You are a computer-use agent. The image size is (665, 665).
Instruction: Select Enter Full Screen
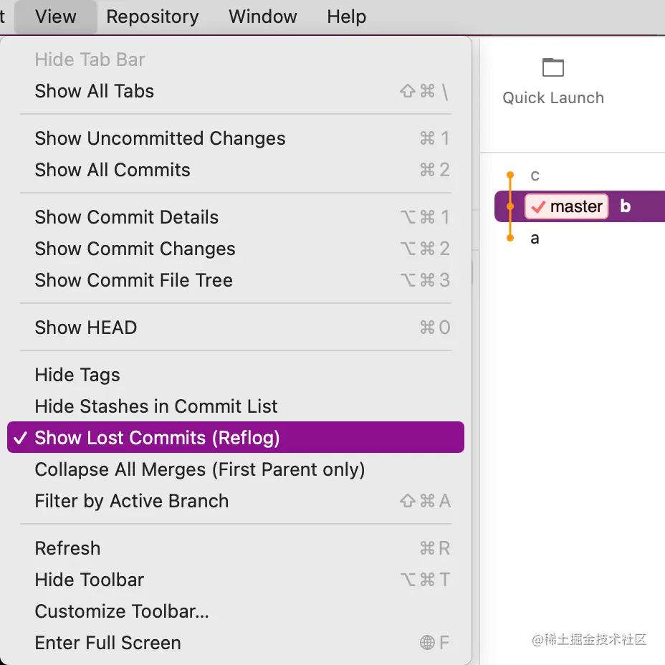[107, 643]
